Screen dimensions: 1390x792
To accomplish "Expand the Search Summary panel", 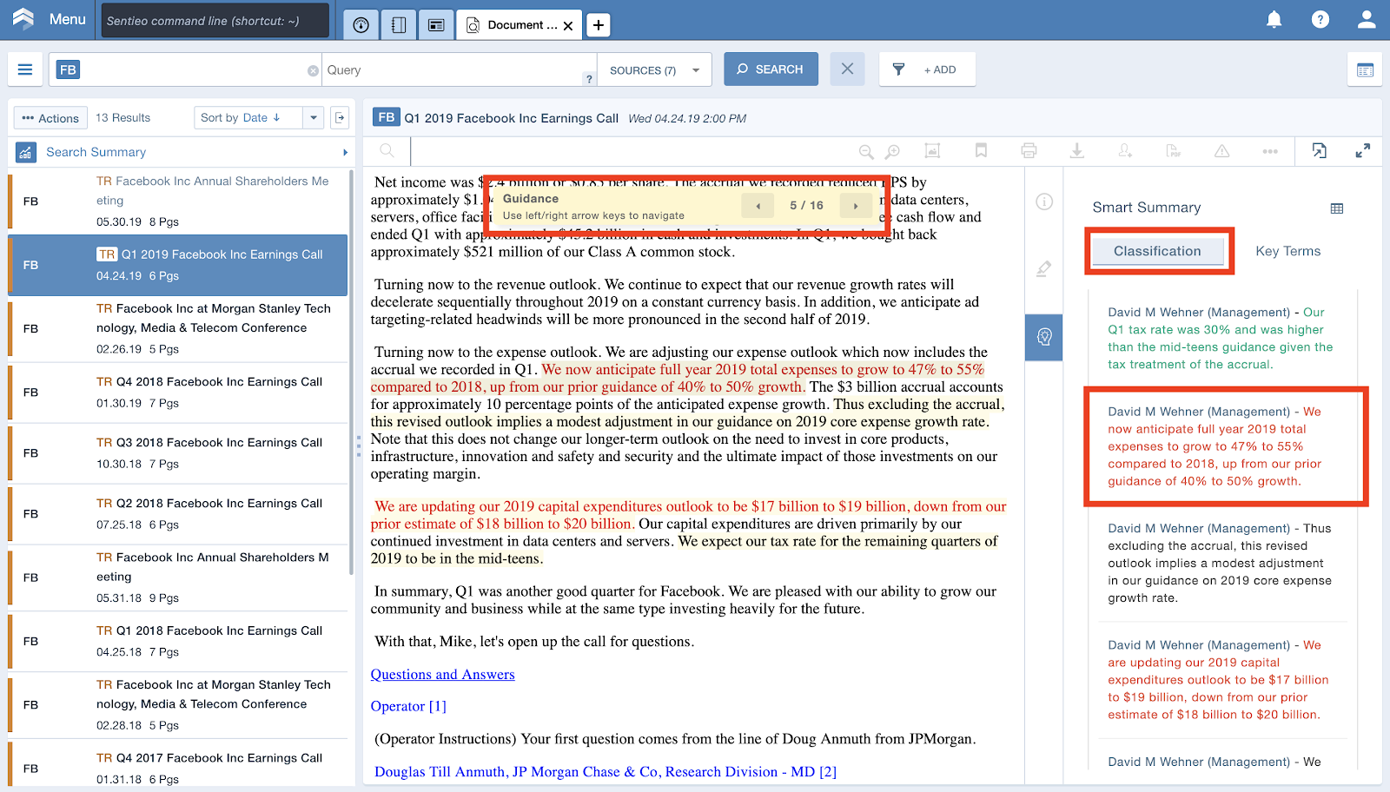I will 182,152.
